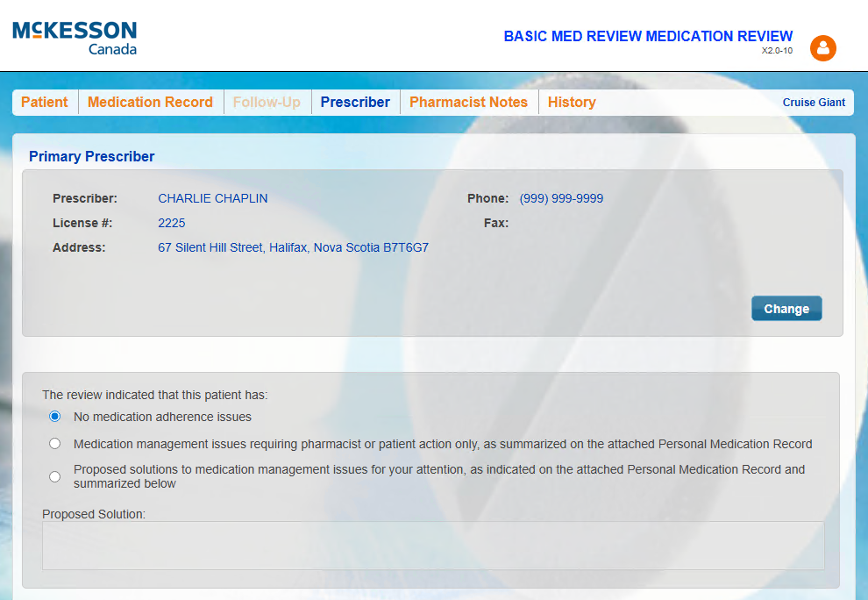
Task: Click the address 67 Silent Hill Street
Action: (294, 247)
